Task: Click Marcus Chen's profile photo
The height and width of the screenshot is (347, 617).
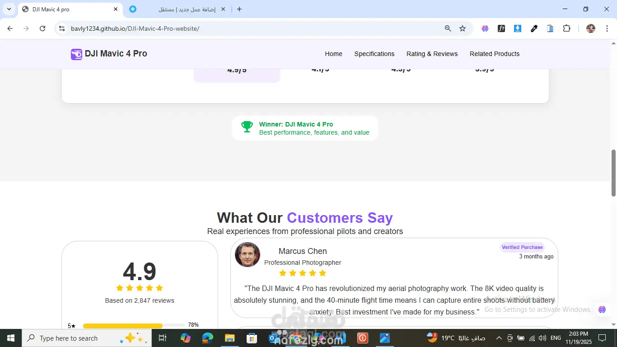Action: coord(248,255)
